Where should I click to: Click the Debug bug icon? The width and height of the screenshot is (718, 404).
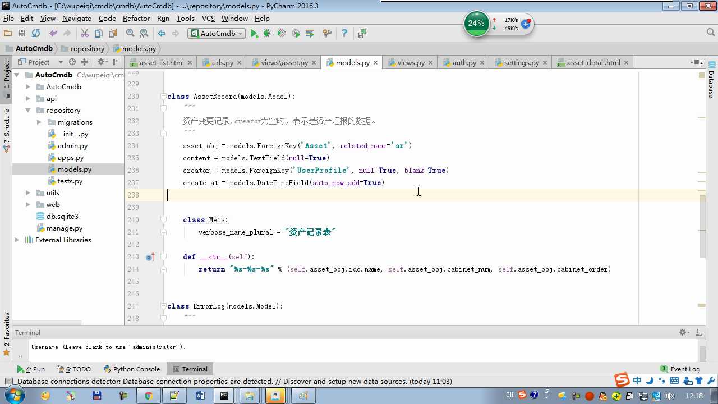[268, 34]
